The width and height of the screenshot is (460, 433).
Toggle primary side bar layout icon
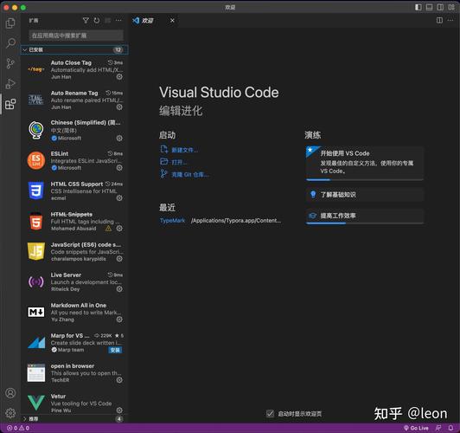pos(418,7)
